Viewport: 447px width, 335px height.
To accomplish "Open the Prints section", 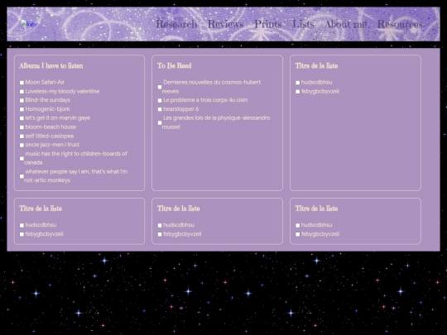I will (268, 24).
